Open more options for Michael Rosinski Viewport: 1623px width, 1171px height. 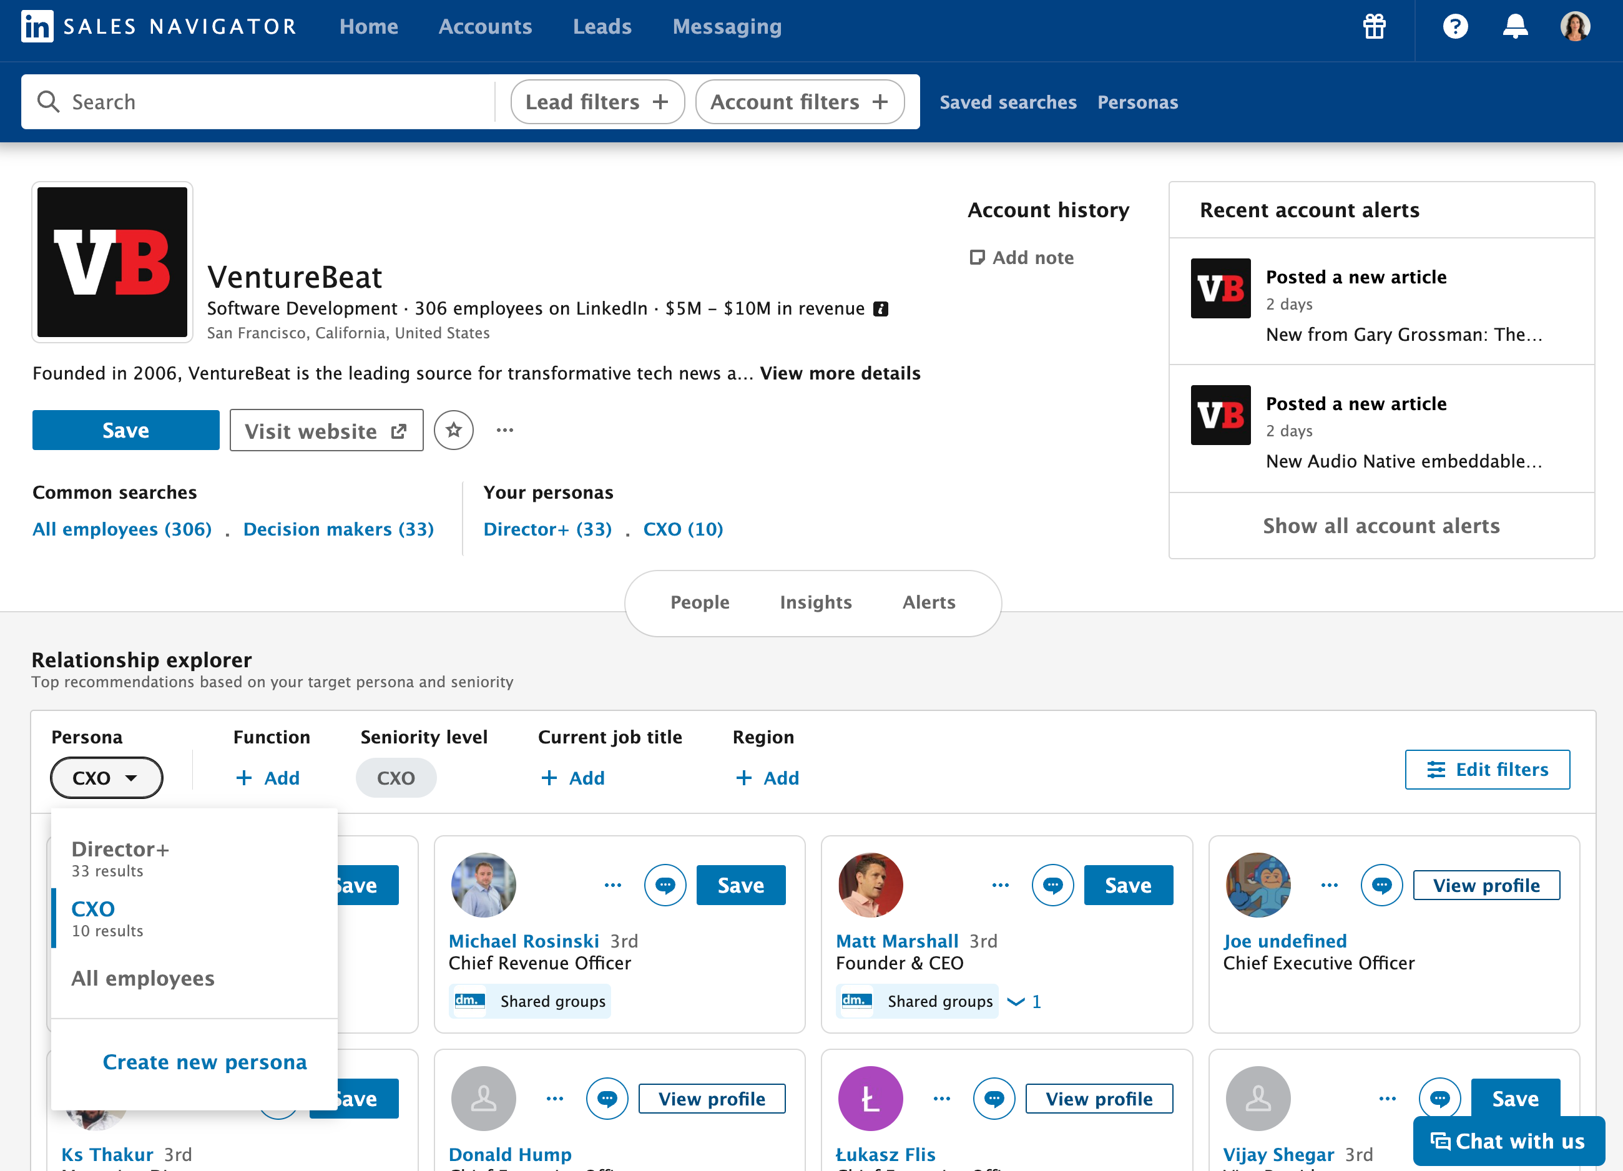(613, 885)
